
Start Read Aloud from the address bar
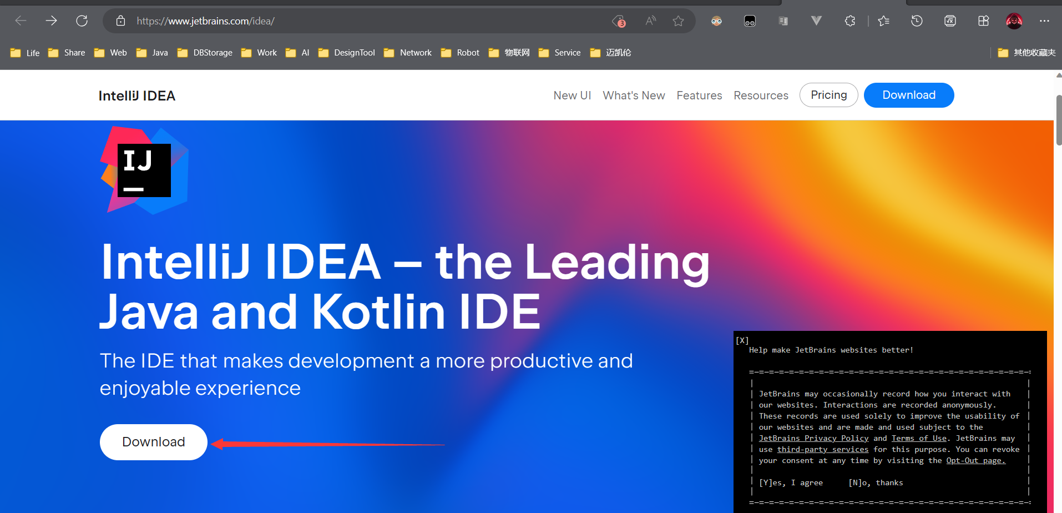coord(651,21)
